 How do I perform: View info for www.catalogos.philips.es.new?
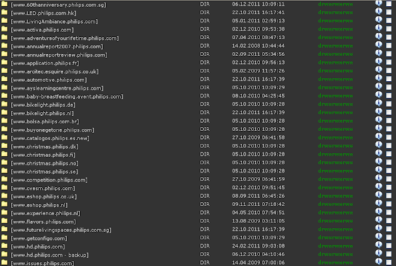tap(378, 136)
